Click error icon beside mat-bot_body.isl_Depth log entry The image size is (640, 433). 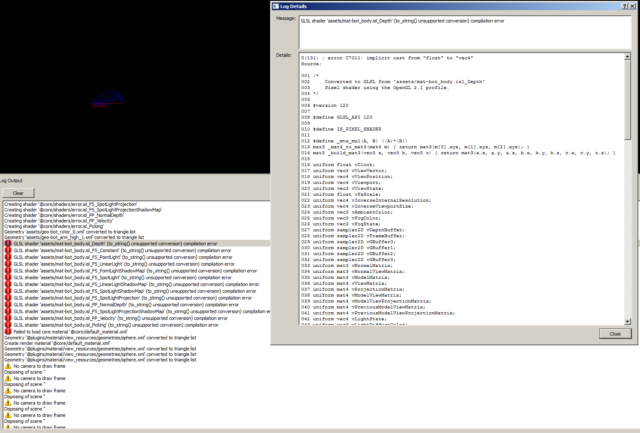(x=8, y=244)
